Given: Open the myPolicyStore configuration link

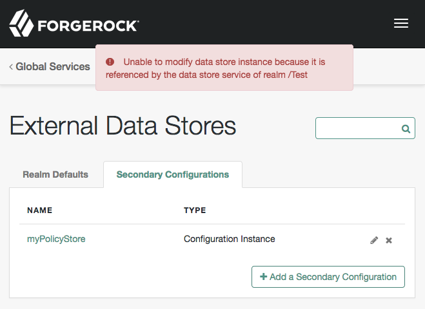Looking at the screenshot, I should coord(56,239).
